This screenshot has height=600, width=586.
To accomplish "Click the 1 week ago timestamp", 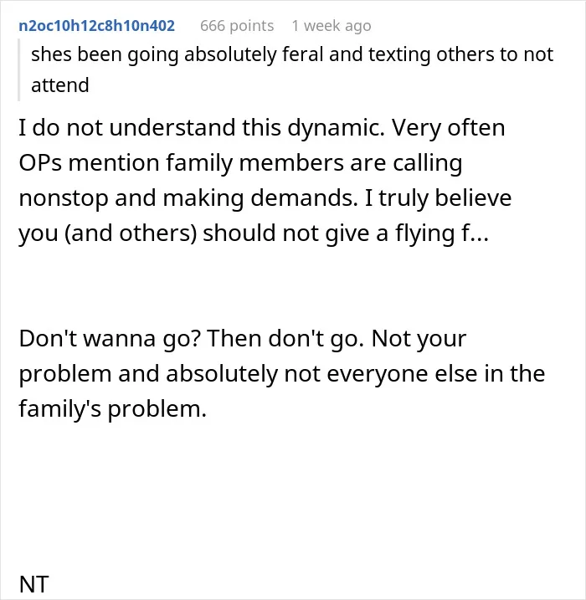I will [x=332, y=26].
